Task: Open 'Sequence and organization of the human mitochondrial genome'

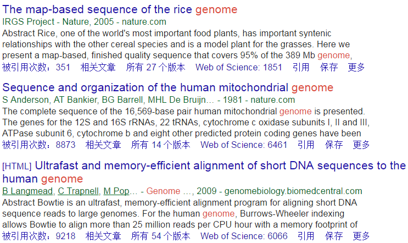Action: pos(168,87)
